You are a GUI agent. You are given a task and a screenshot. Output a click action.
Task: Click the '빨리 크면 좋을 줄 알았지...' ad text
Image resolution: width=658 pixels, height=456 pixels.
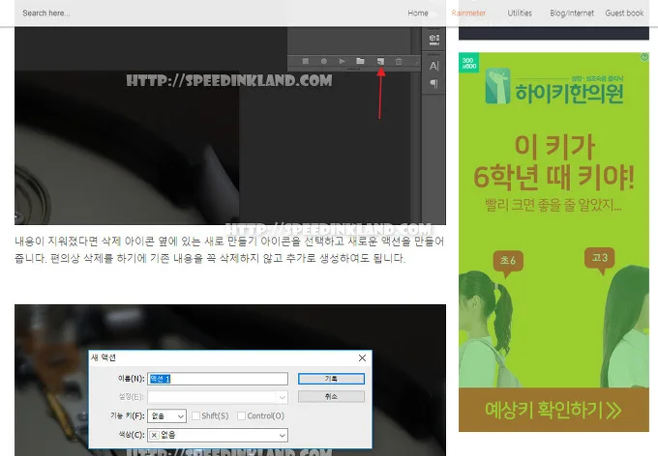(553, 205)
